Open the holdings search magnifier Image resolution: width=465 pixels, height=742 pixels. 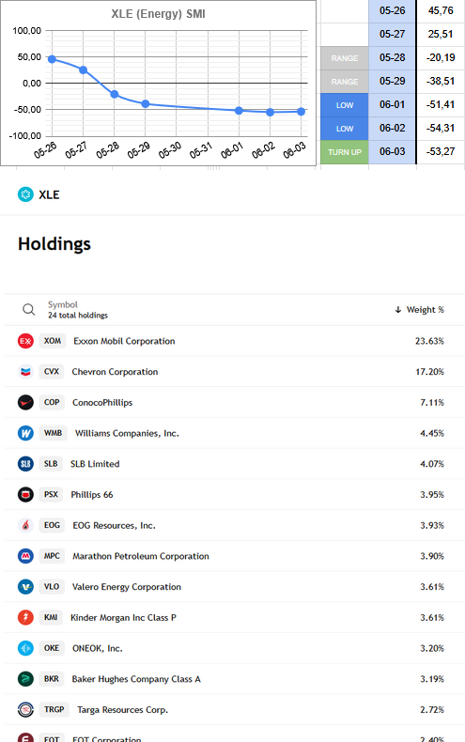coord(29,310)
